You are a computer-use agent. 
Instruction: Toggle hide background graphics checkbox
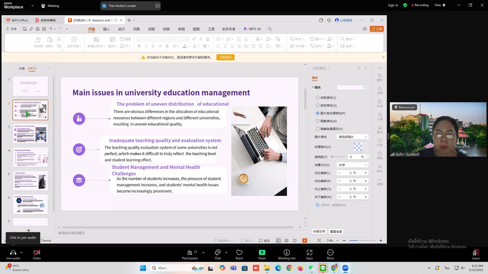coord(317,129)
